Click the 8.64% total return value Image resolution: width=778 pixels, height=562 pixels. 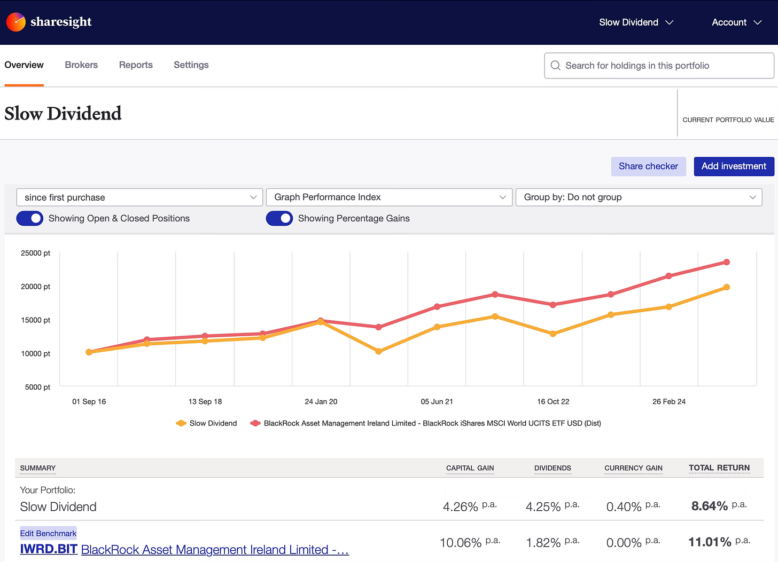coord(710,506)
